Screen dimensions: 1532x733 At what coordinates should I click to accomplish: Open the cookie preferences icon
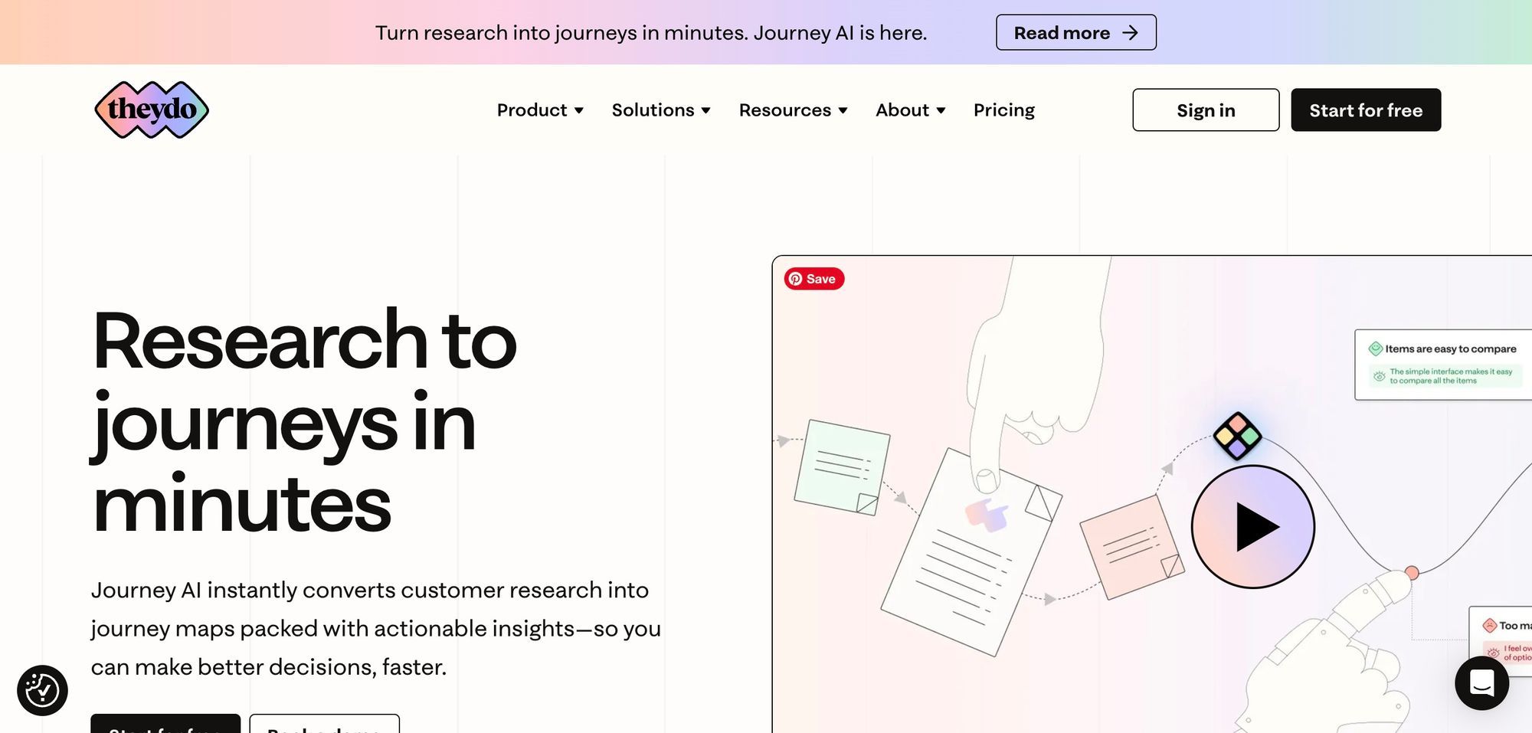click(42, 690)
